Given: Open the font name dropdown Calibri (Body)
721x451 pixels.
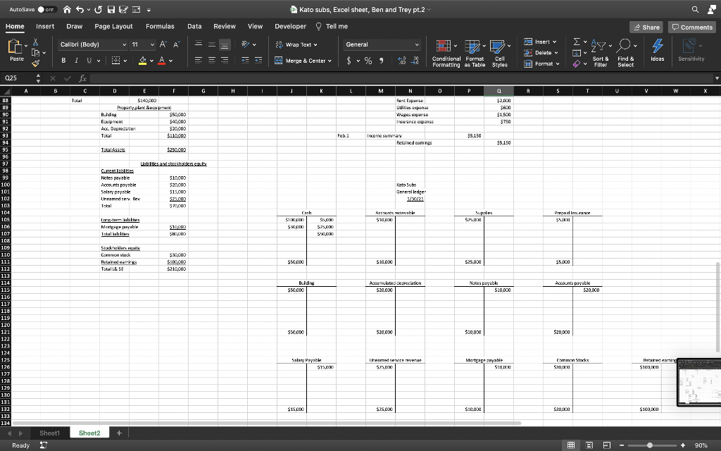Looking at the screenshot, I should (124, 44).
